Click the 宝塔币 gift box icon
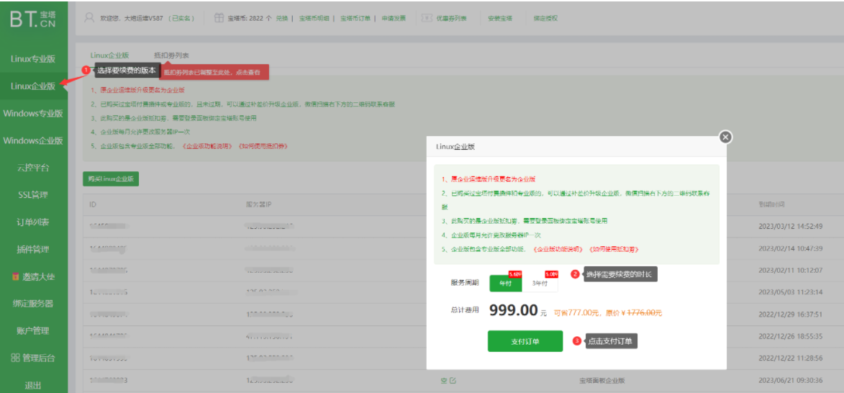 tap(219, 18)
